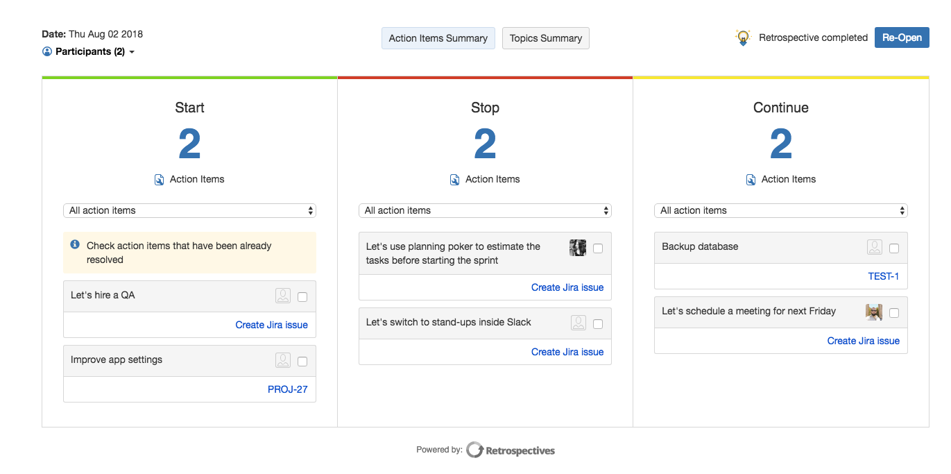Tick the stand-ups inside Slack checkbox
Viewport: 951px width, 474px height.
[x=598, y=324]
